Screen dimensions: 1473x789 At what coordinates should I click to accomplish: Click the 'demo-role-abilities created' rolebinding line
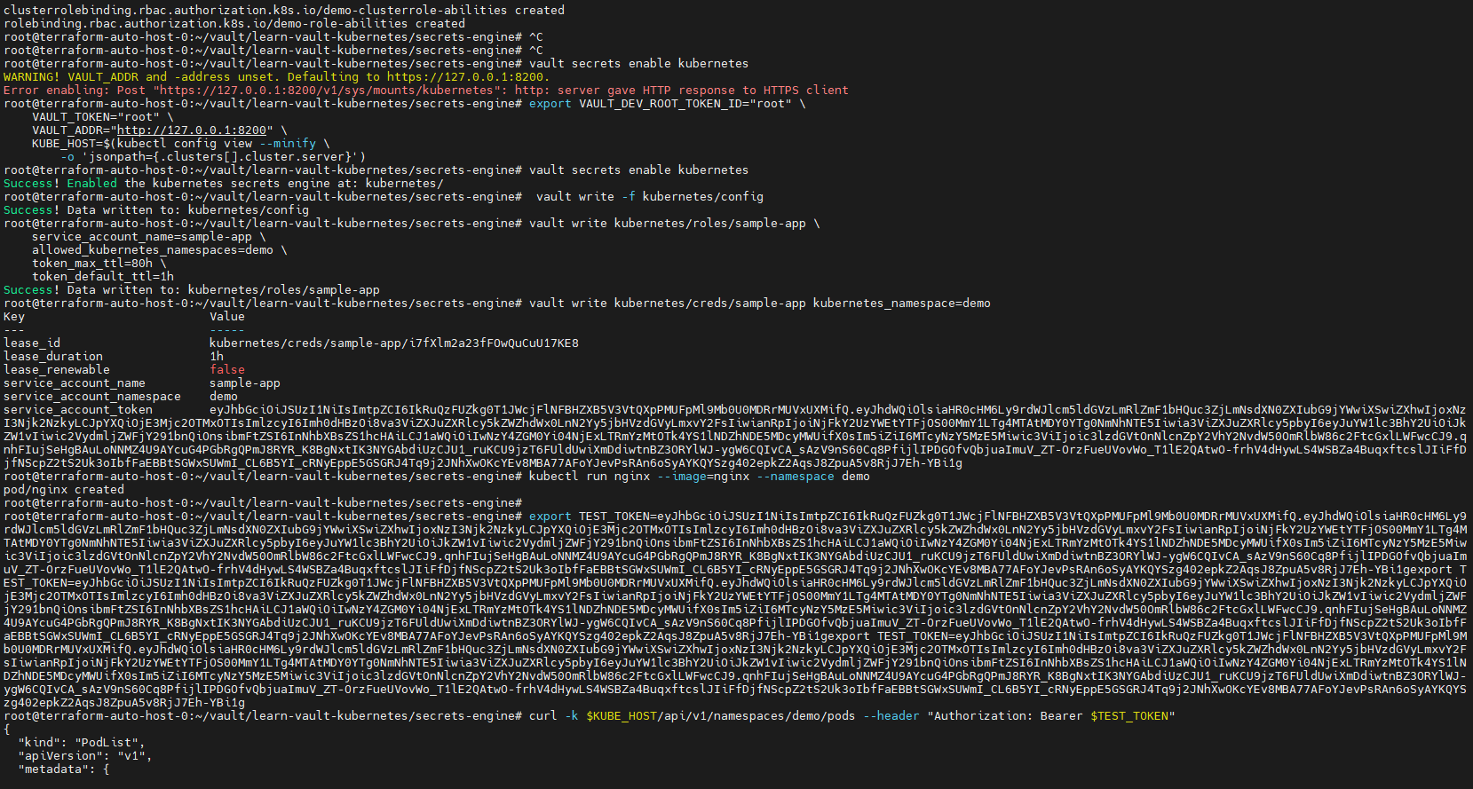pos(234,23)
